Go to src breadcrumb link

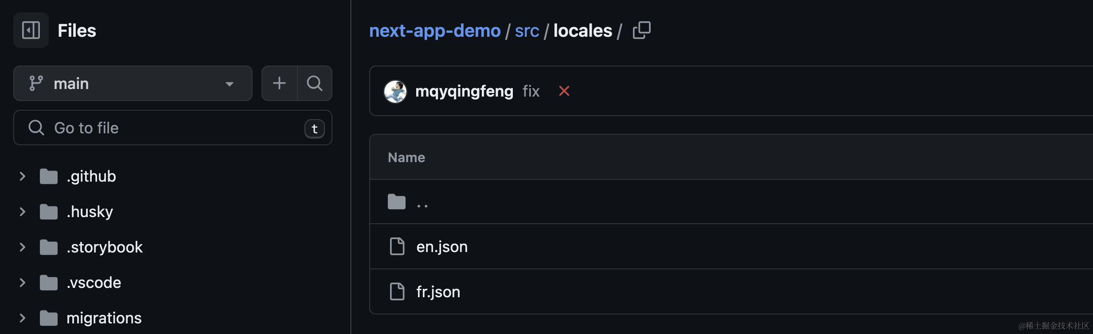coord(527,31)
